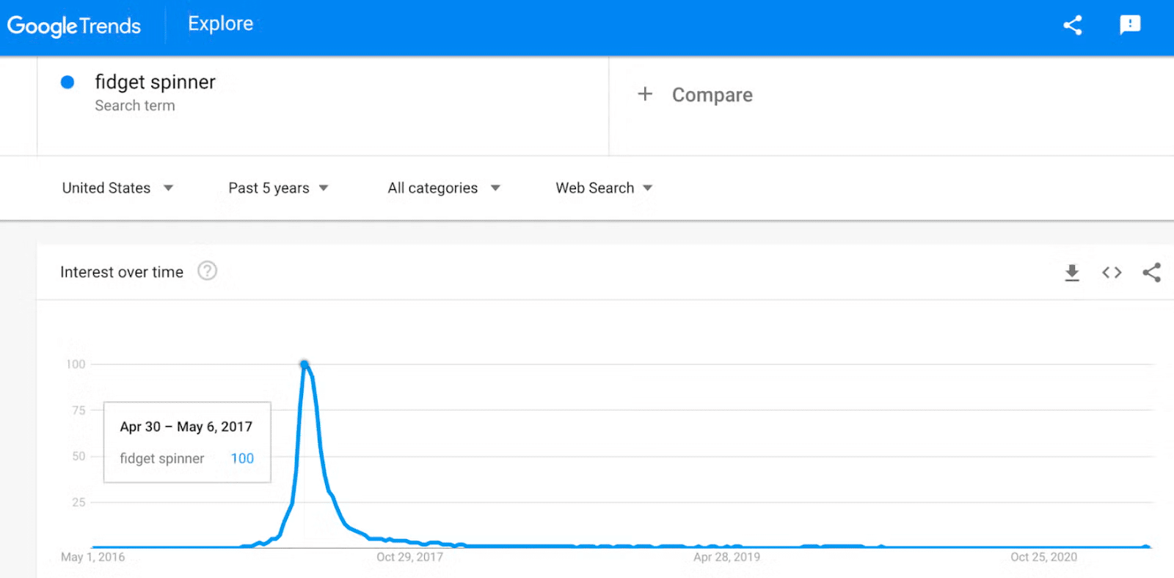The image size is (1174, 578).
Task: Click the blue fidget spinner color dot
Action: [x=68, y=82]
